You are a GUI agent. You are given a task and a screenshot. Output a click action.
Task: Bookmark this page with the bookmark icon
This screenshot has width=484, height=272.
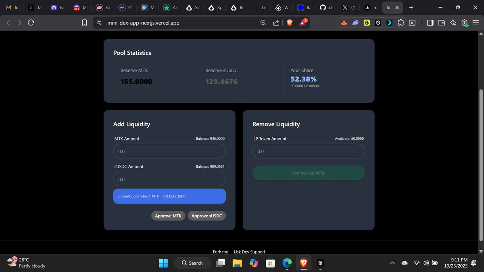click(x=85, y=23)
